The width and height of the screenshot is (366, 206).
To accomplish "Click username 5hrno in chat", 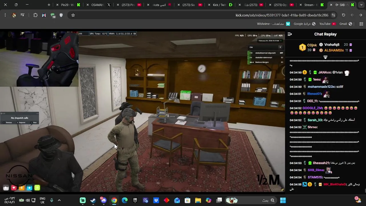I will pyautogui.click(x=313, y=127).
